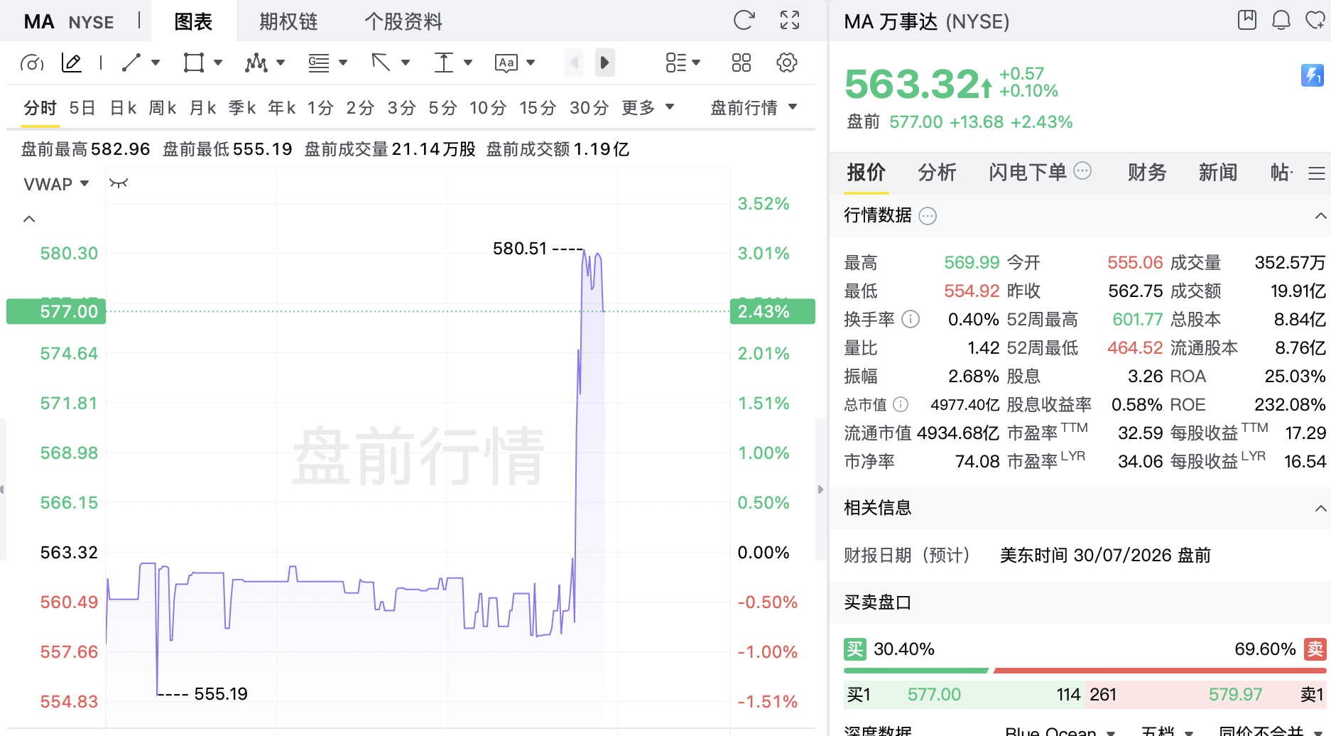Open the trend line tool dropdown arrow

(x=156, y=63)
